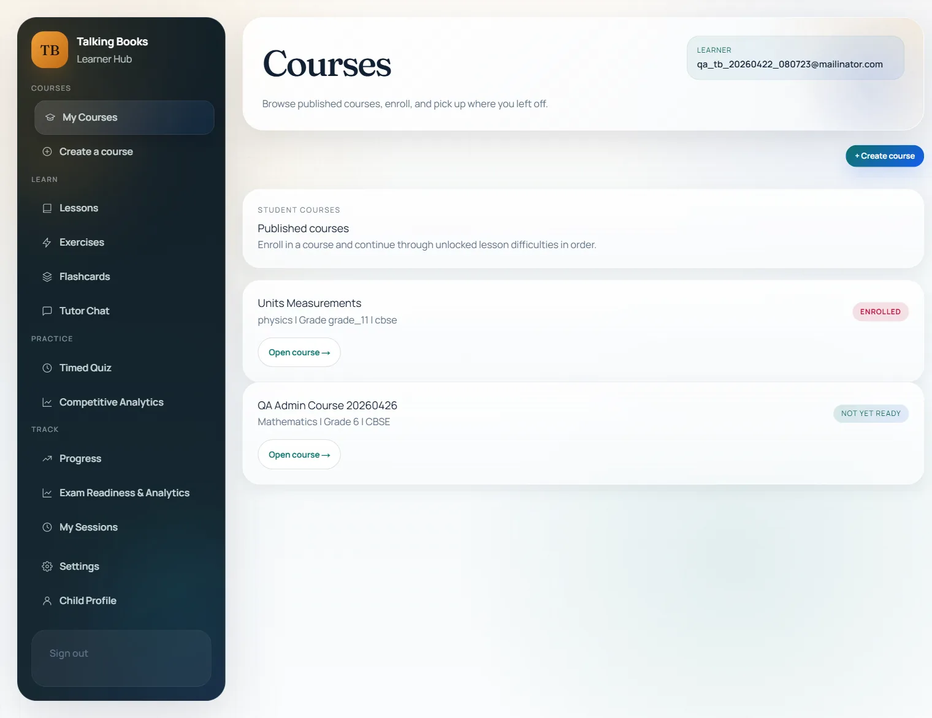Screen dimensions: 932x718
Task: Click the chart icon beside Competitive Analytics
Action: click(x=47, y=402)
